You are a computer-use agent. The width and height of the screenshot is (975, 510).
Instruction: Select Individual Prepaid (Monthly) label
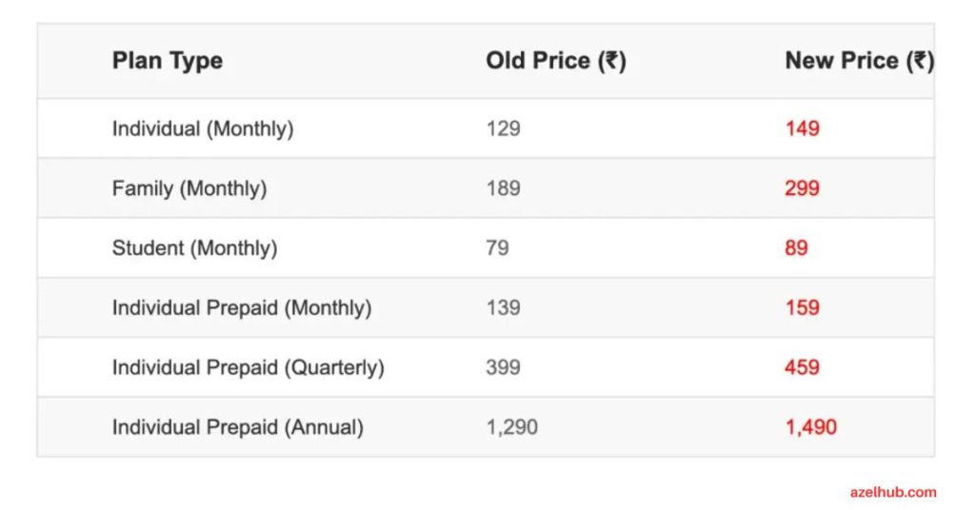pos(242,307)
